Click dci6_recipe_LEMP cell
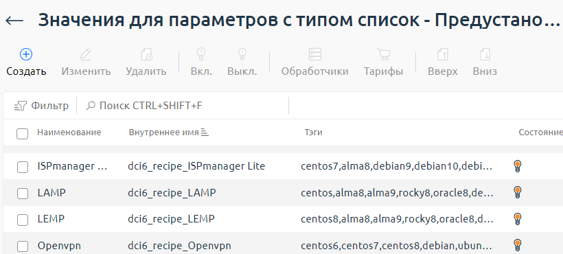The width and height of the screenshot is (563, 254). pyautogui.click(x=171, y=219)
